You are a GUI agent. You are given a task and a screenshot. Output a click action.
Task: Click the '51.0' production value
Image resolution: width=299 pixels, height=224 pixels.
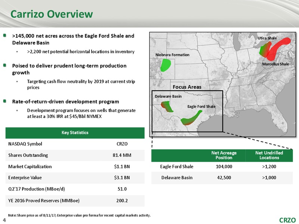point(122,189)
